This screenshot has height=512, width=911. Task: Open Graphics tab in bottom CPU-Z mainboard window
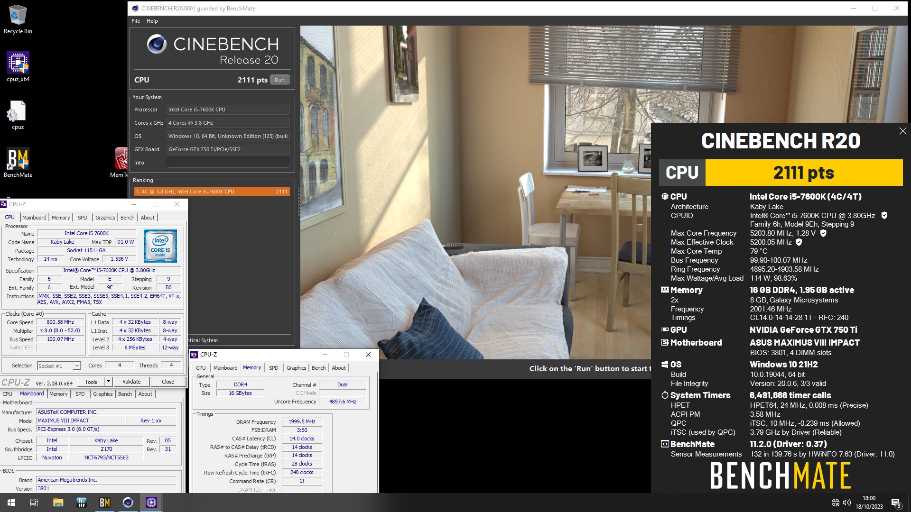coord(103,394)
